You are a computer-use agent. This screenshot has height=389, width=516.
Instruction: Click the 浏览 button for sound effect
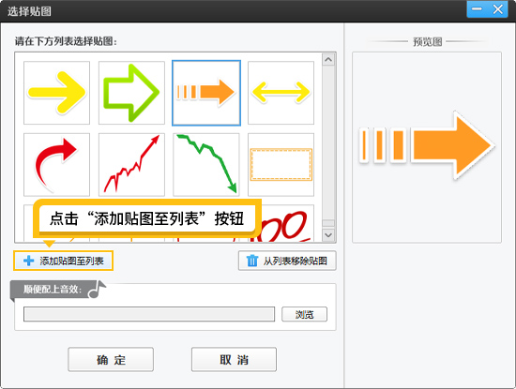point(304,314)
